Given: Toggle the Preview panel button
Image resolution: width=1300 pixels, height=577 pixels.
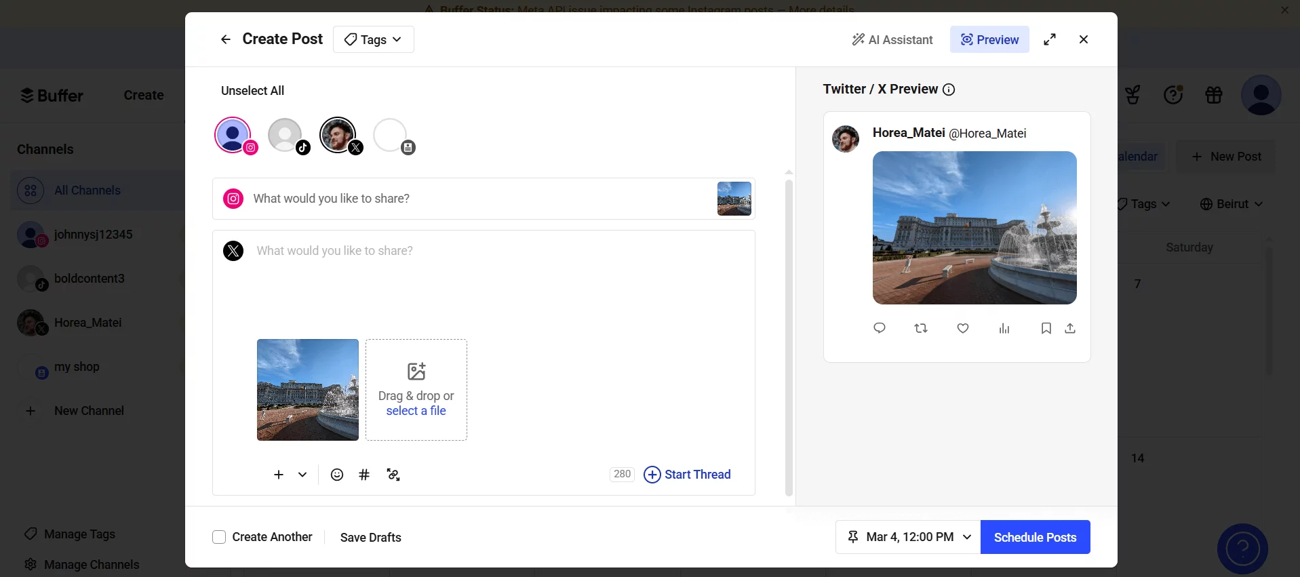Looking at the screenshot, I should pyautogui.click(x=989, y=39).
